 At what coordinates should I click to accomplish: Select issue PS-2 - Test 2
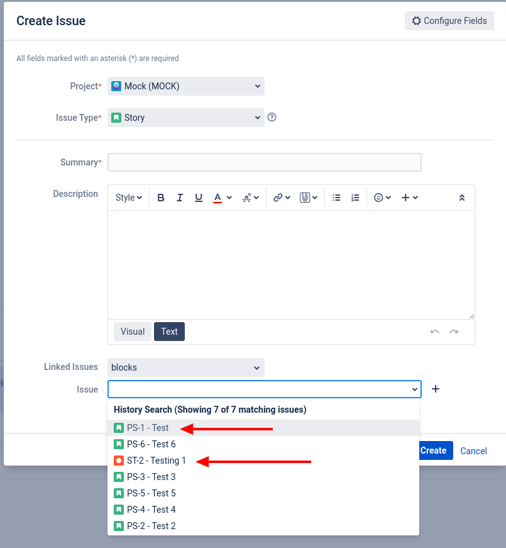pyautogui.click(x=263, y=526)
